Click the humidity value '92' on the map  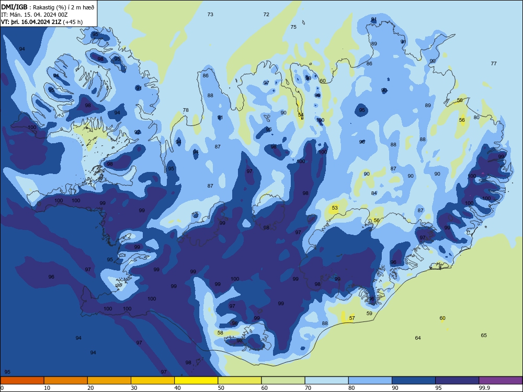tap(137, 132)
